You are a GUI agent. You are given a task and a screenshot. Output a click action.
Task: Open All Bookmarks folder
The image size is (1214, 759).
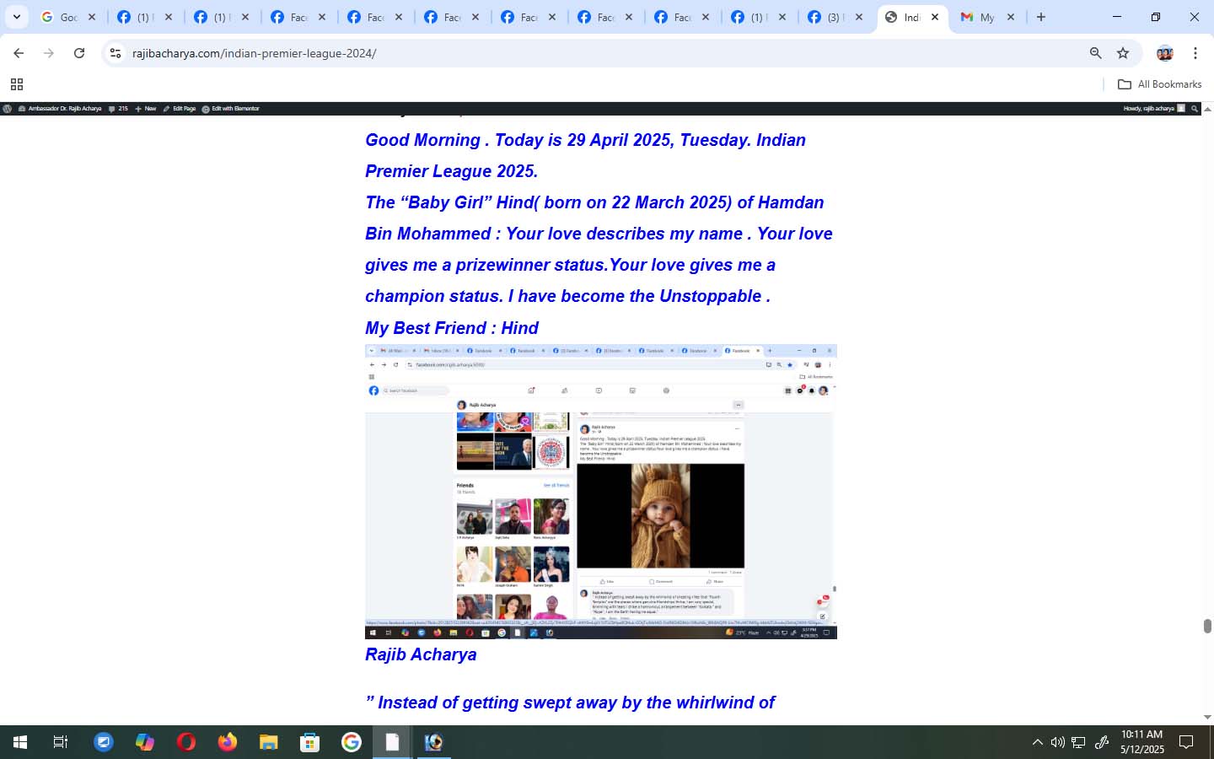click(1159, 84)
